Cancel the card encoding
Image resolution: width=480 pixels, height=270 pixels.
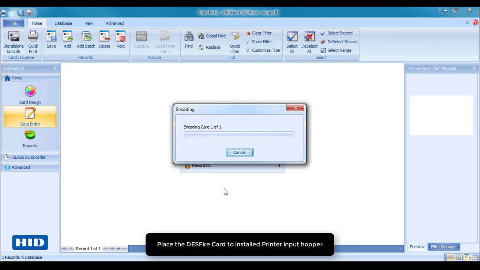tap(240, 152)
